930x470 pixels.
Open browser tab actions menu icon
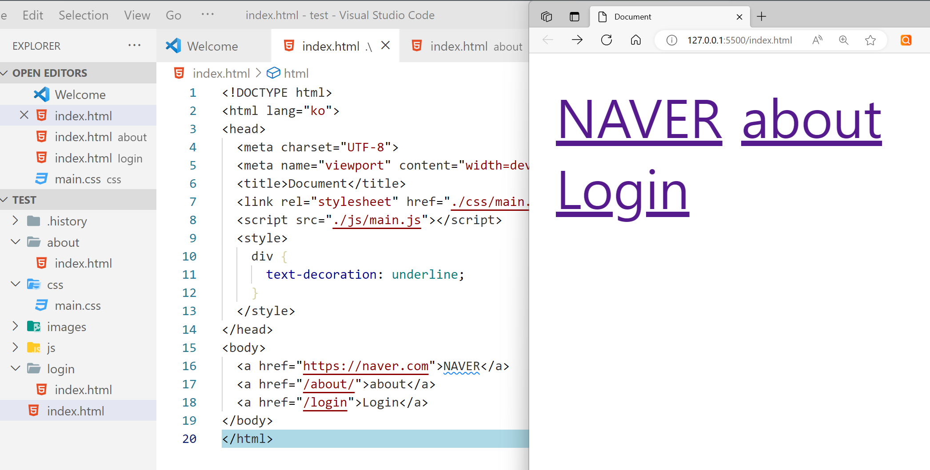point(575,17)
